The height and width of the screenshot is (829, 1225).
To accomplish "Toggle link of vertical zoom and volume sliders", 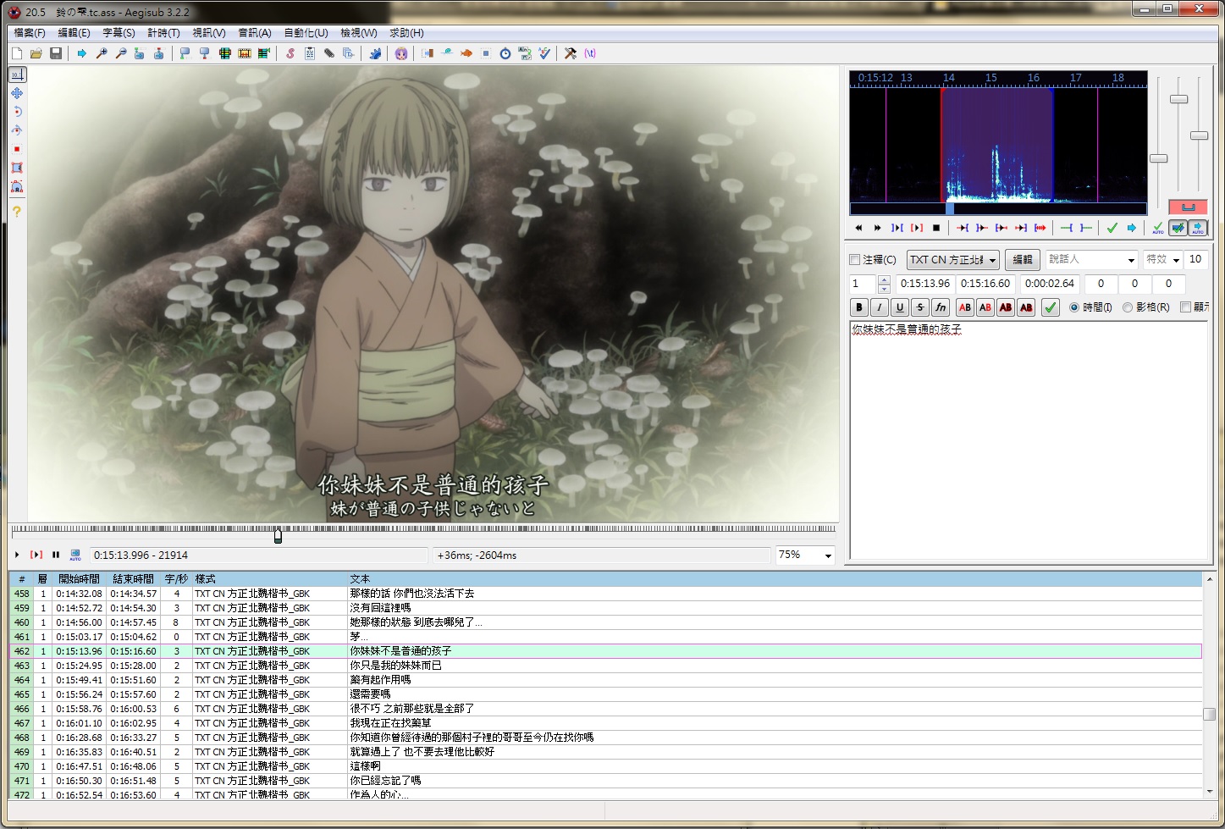I will point(1189,207).
